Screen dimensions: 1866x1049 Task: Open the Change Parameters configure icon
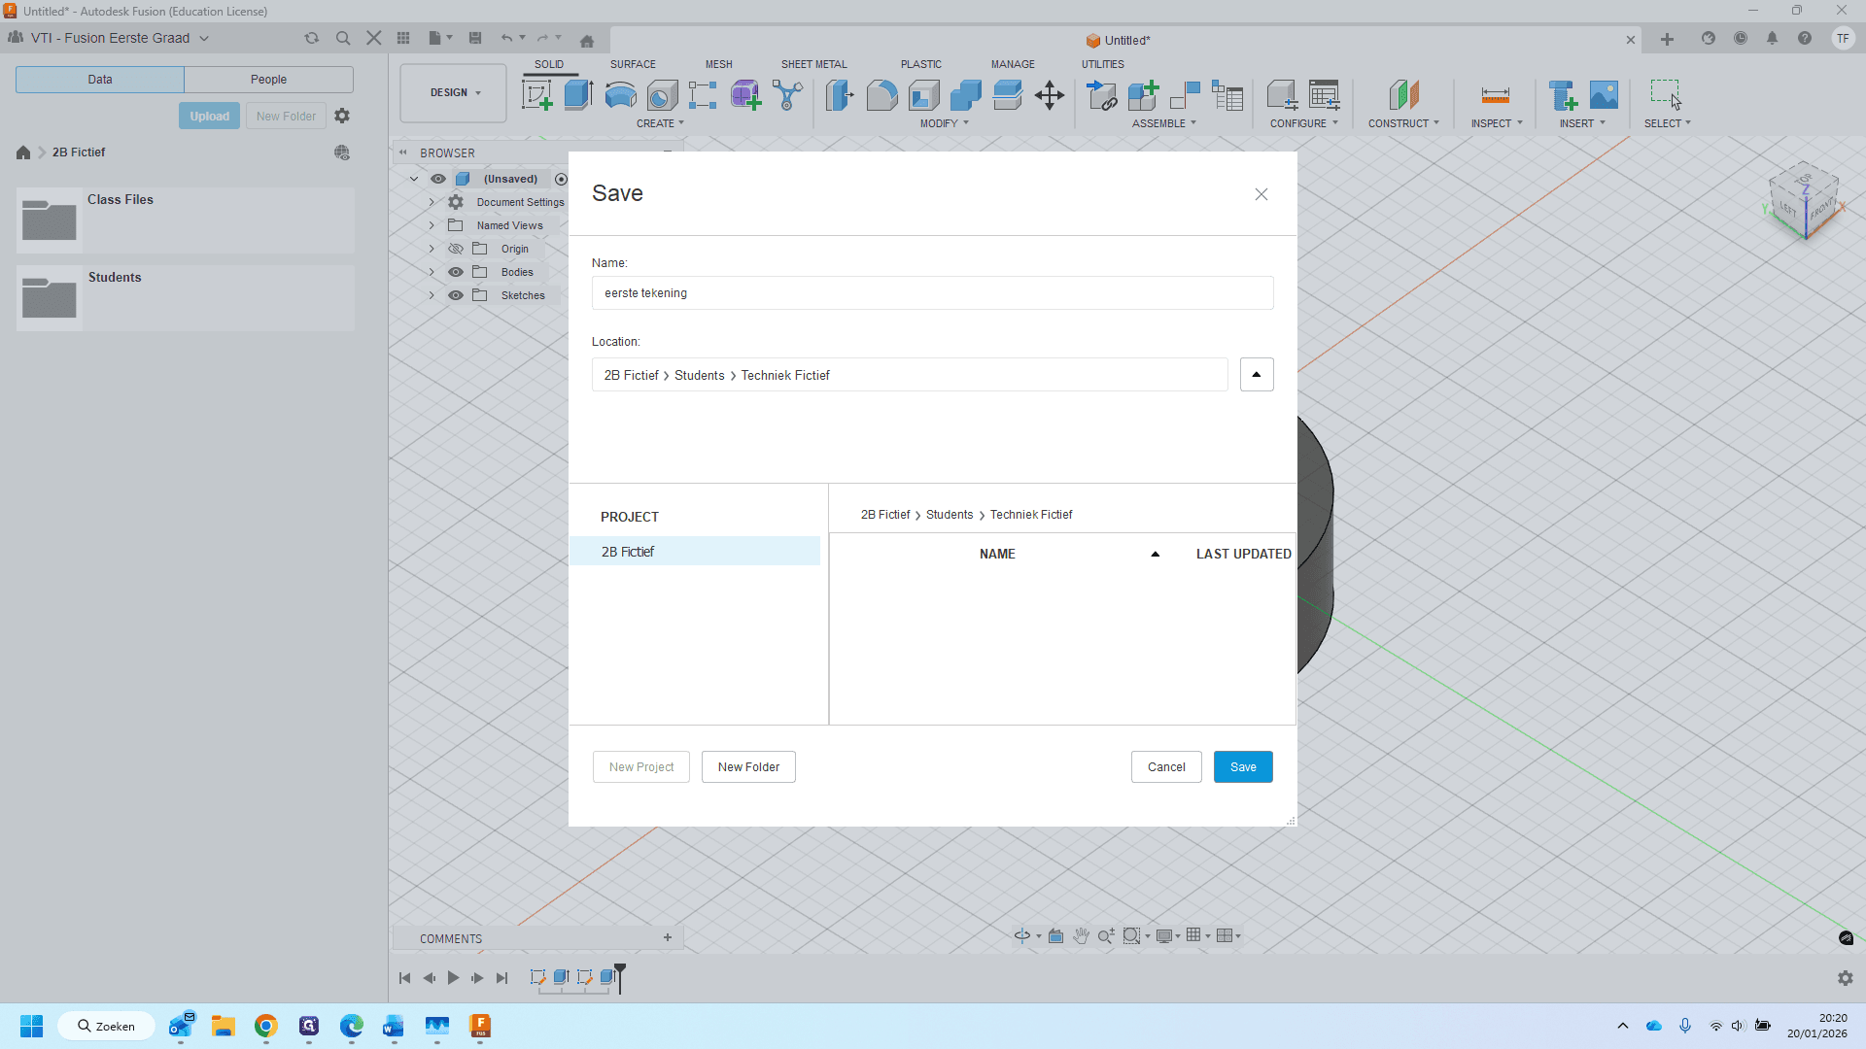tap(1324, 95)
